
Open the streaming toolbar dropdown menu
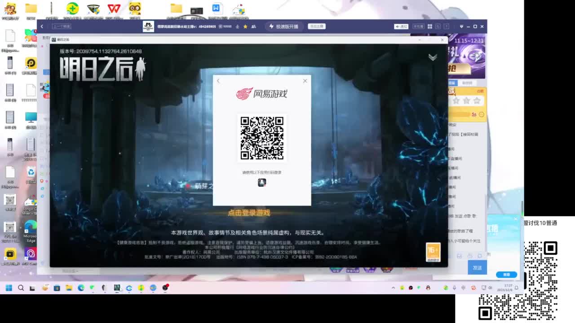[x=461, y=26]
